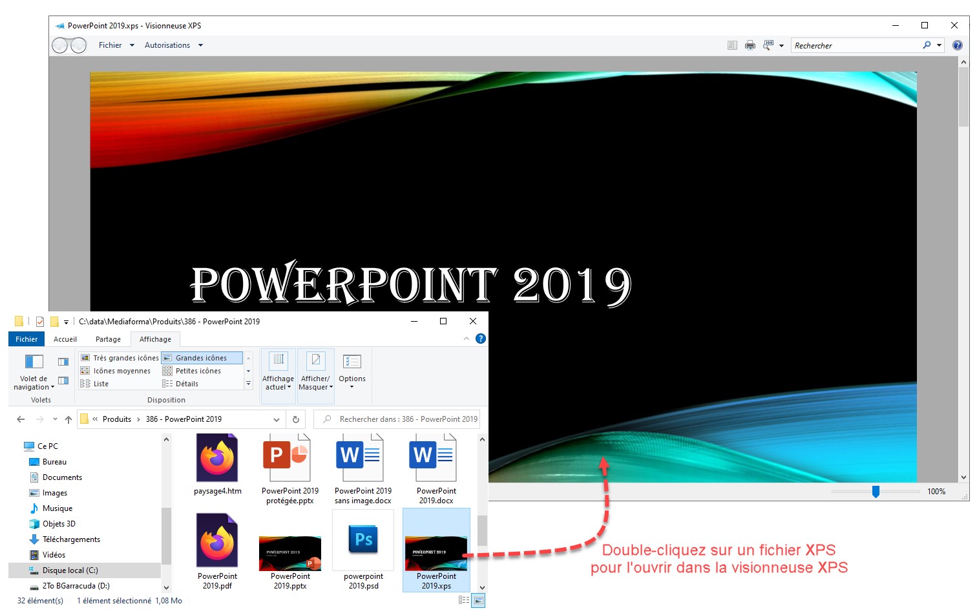Click into the Rechercher field of XPS viewer
The height and width of the screenshot is (615, 977).
[856, 45]
